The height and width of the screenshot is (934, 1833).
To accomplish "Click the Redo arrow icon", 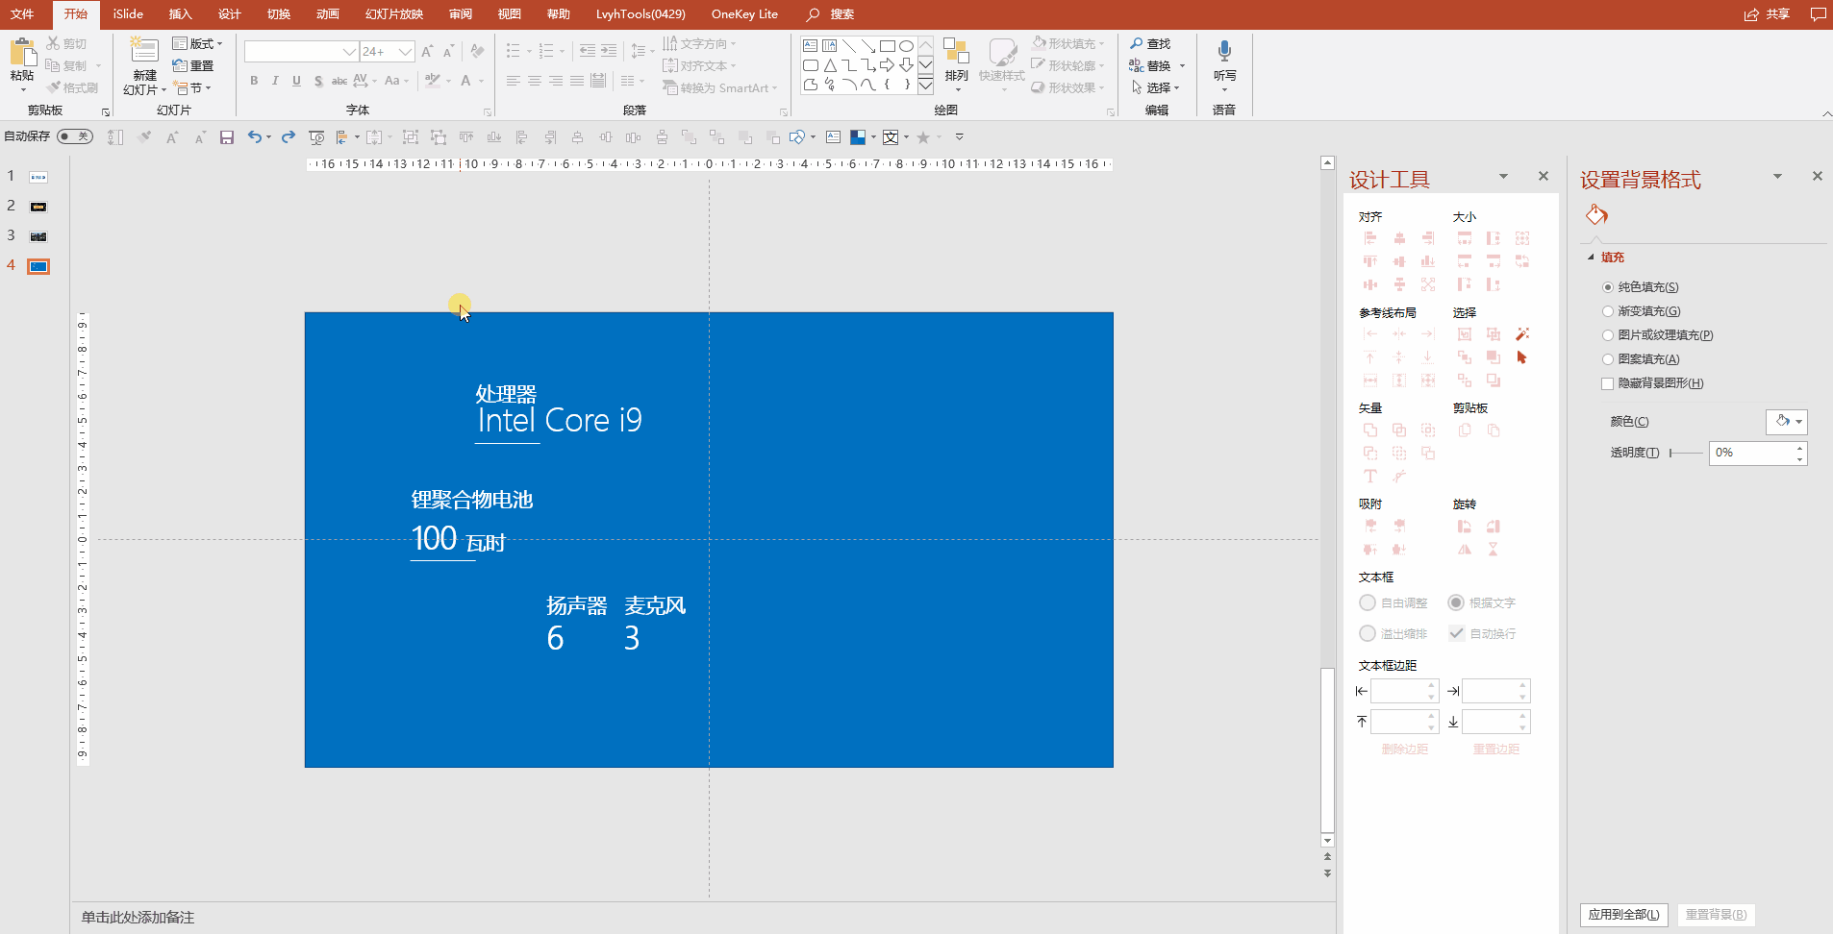I will pos(288,137).
